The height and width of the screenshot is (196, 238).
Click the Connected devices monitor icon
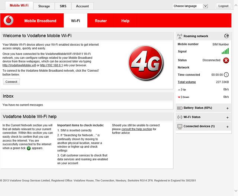pos(180,127)
